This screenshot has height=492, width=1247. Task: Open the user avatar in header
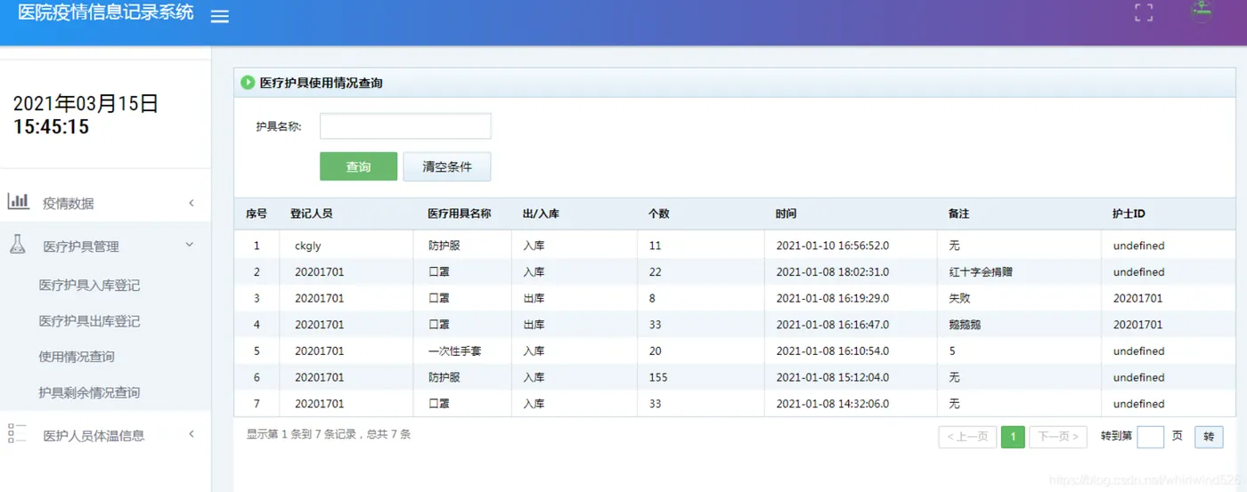tap(1202, 11)
